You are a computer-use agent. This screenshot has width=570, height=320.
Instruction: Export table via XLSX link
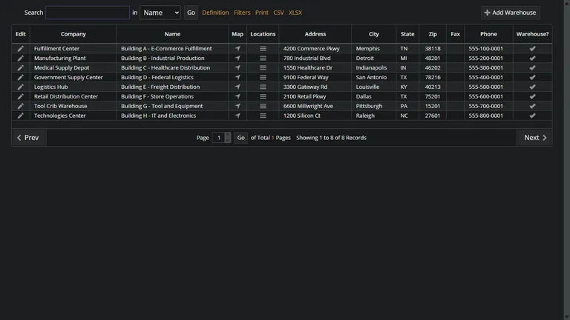(295, 13)
